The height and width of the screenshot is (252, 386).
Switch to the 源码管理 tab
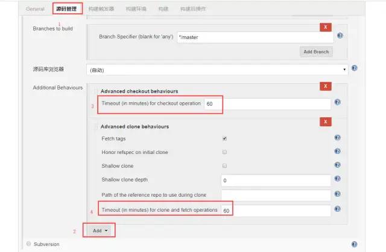[x=66, y=9]
